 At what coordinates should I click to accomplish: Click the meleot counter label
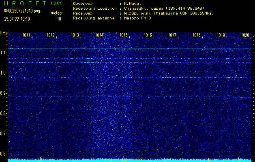57,13
